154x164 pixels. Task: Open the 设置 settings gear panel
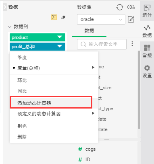[x=147, y=71]
